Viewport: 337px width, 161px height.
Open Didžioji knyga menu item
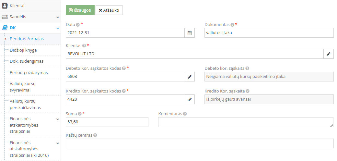pos(23,50)
